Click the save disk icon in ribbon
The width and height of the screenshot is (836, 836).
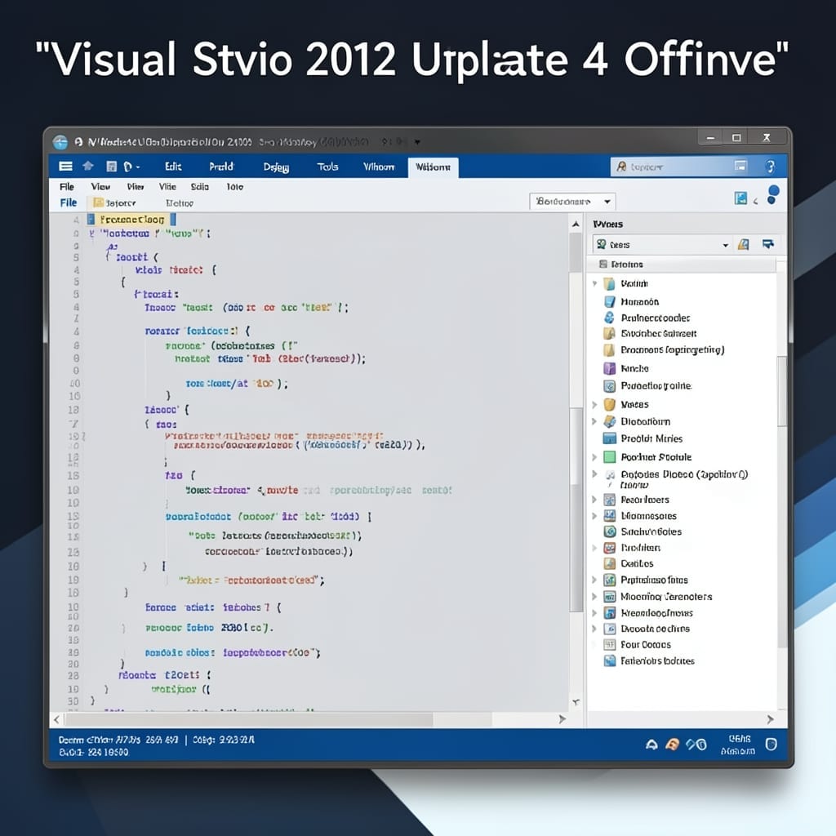[x=111, y=167]
